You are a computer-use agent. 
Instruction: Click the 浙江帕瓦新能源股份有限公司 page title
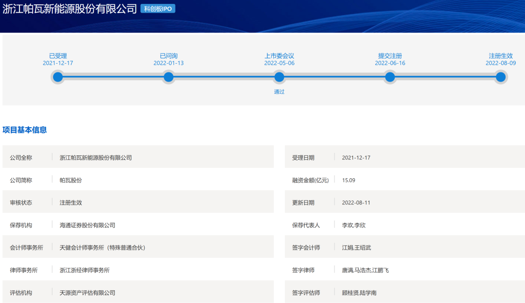click(x=70, y=9)
